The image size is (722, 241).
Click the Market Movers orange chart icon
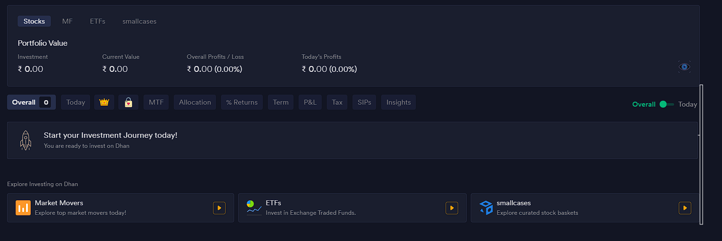click(x=23, y=208)
